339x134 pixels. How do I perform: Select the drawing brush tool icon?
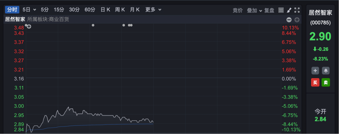click(x=289, y=10)
